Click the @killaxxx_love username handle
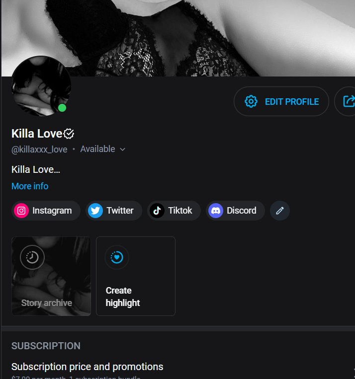This screenshot has width=355, height=379. 39,150
